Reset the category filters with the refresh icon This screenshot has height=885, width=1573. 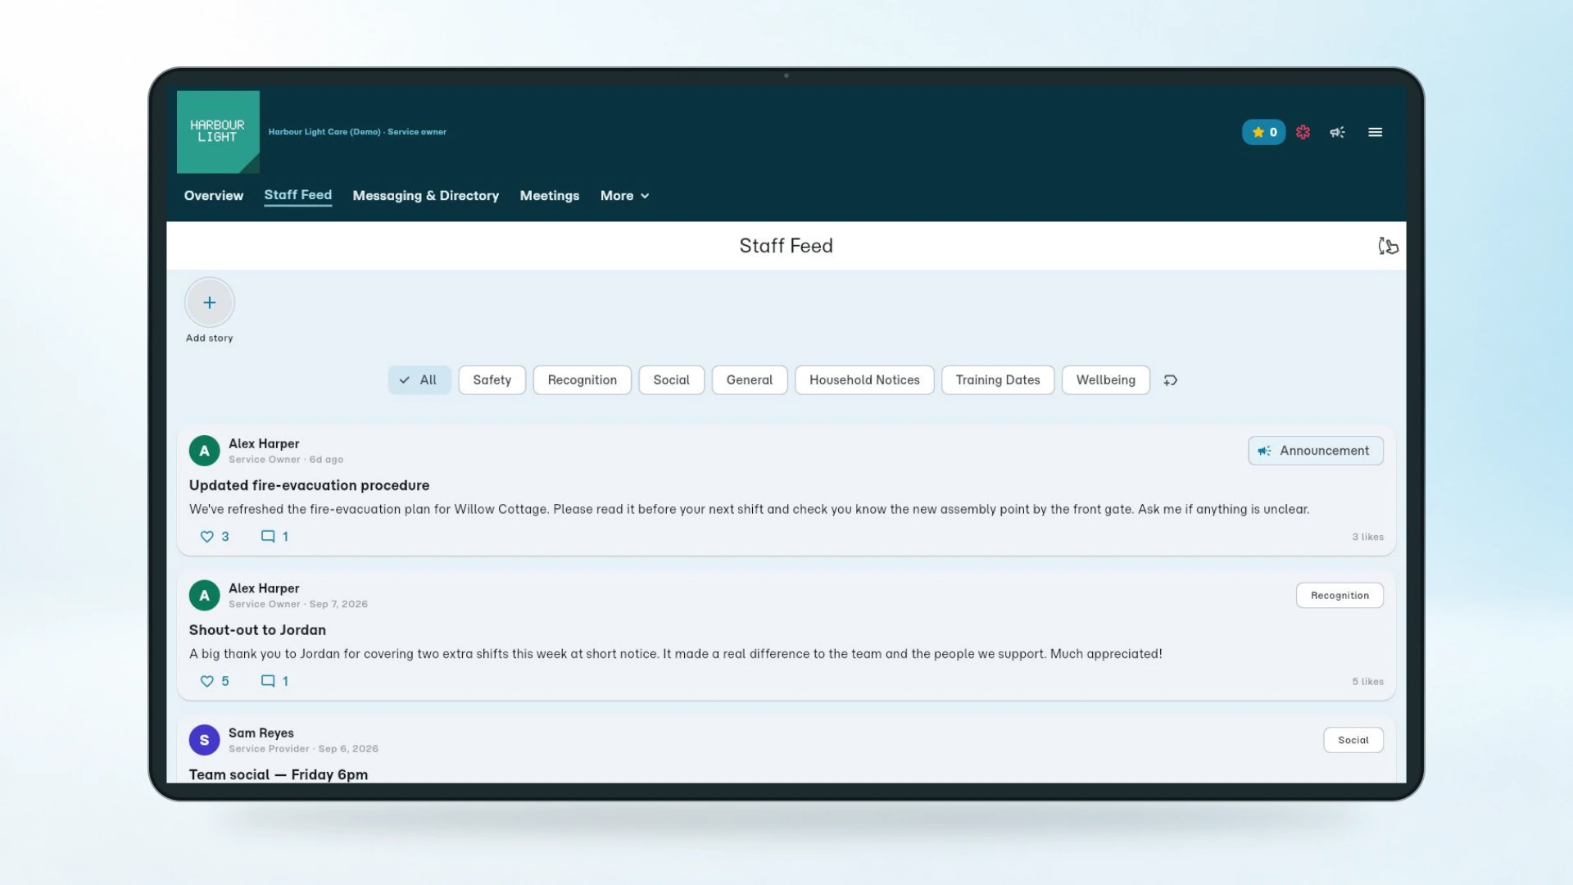(1170, 380)
